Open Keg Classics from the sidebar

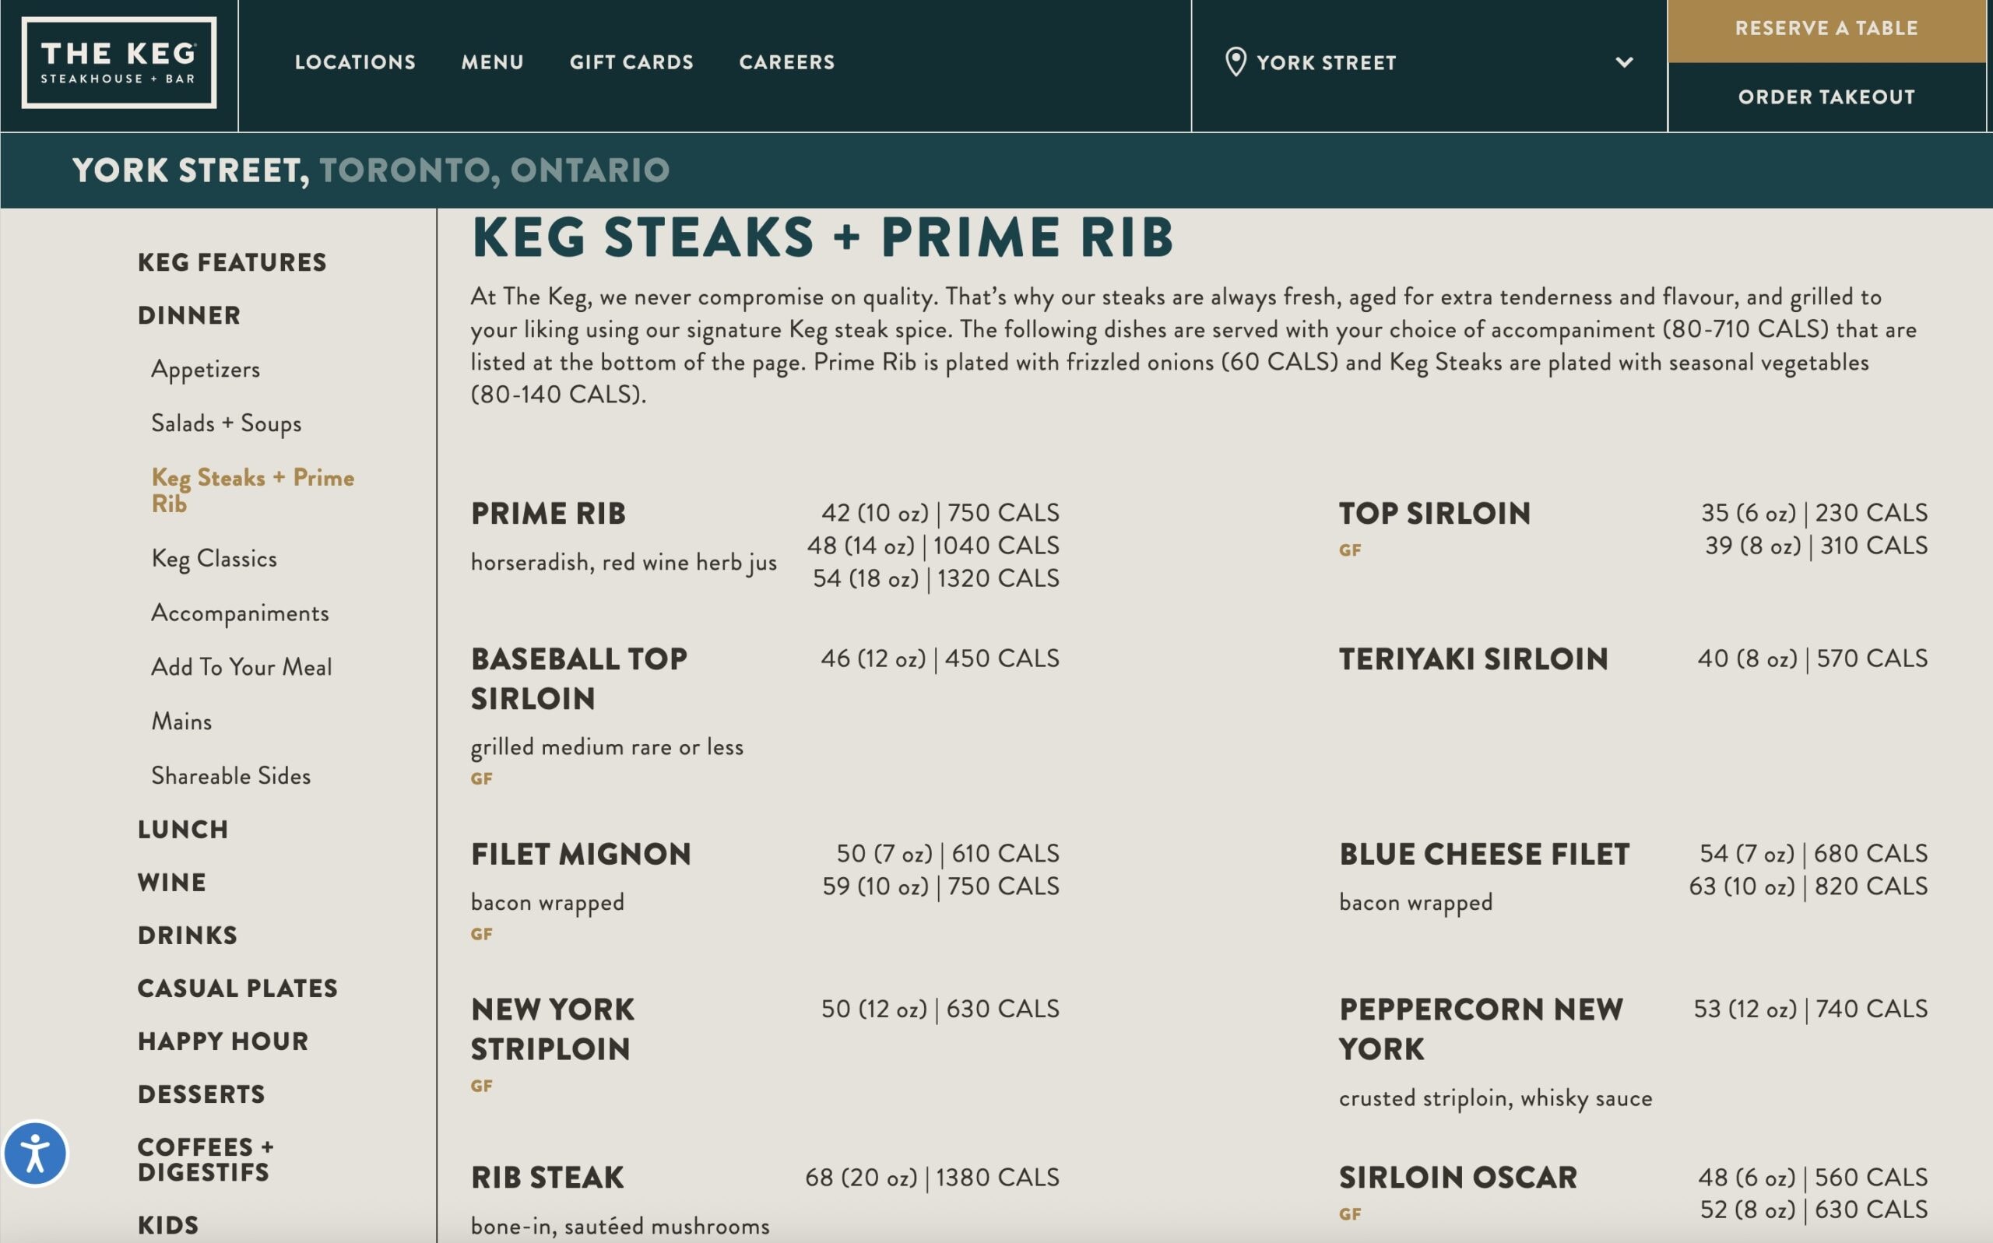tap(214, 559)
